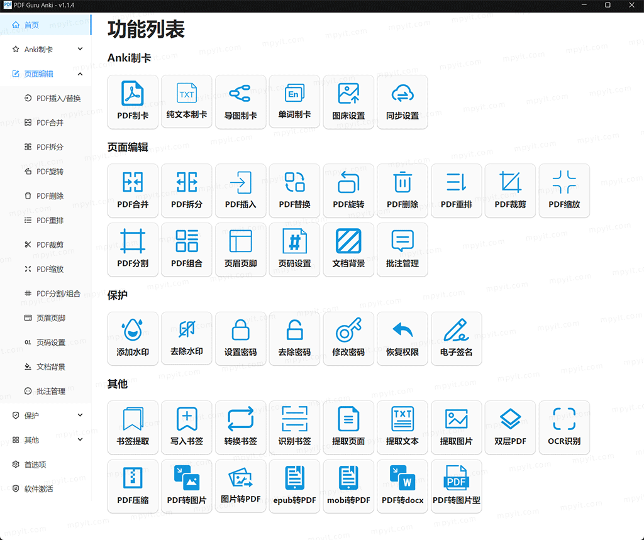Viewport: 644px width, 540px height.
Task: Open the PDF分割 tile
Action: (x=133, y=250)
